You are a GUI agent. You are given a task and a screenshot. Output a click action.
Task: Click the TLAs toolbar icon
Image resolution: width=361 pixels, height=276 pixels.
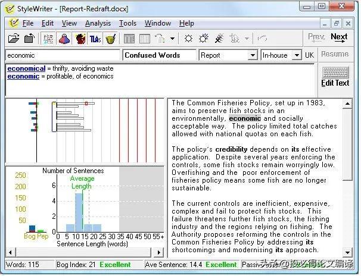95,39
